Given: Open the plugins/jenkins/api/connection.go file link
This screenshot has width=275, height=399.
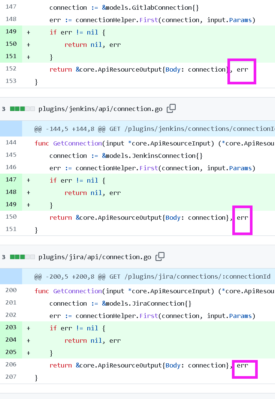Looking at the screenshot, I should [100, 109].
